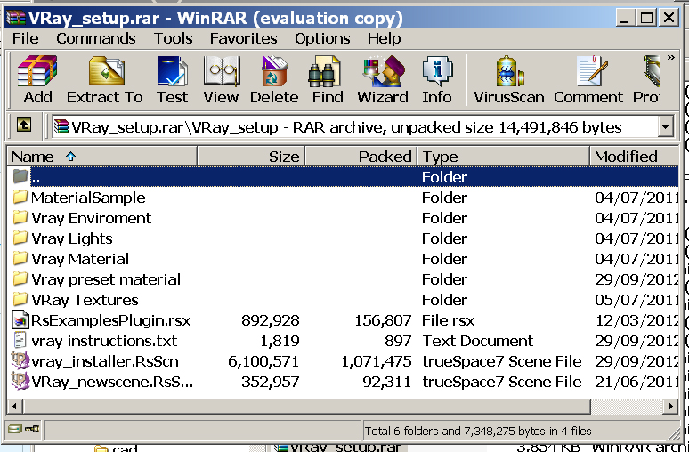Screen dimensions: 689x452
Task: Click the archive path address field
Action: pos(355,127)
